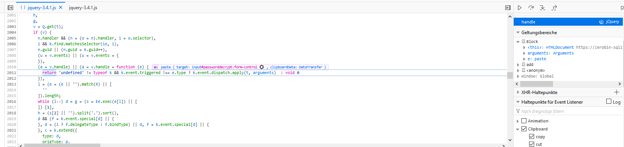Click the Block scope icon
The image size is (624, 147).
tap(524, 41)
